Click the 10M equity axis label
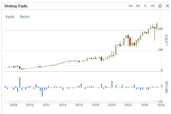171x114 pixels. (160, 29)
